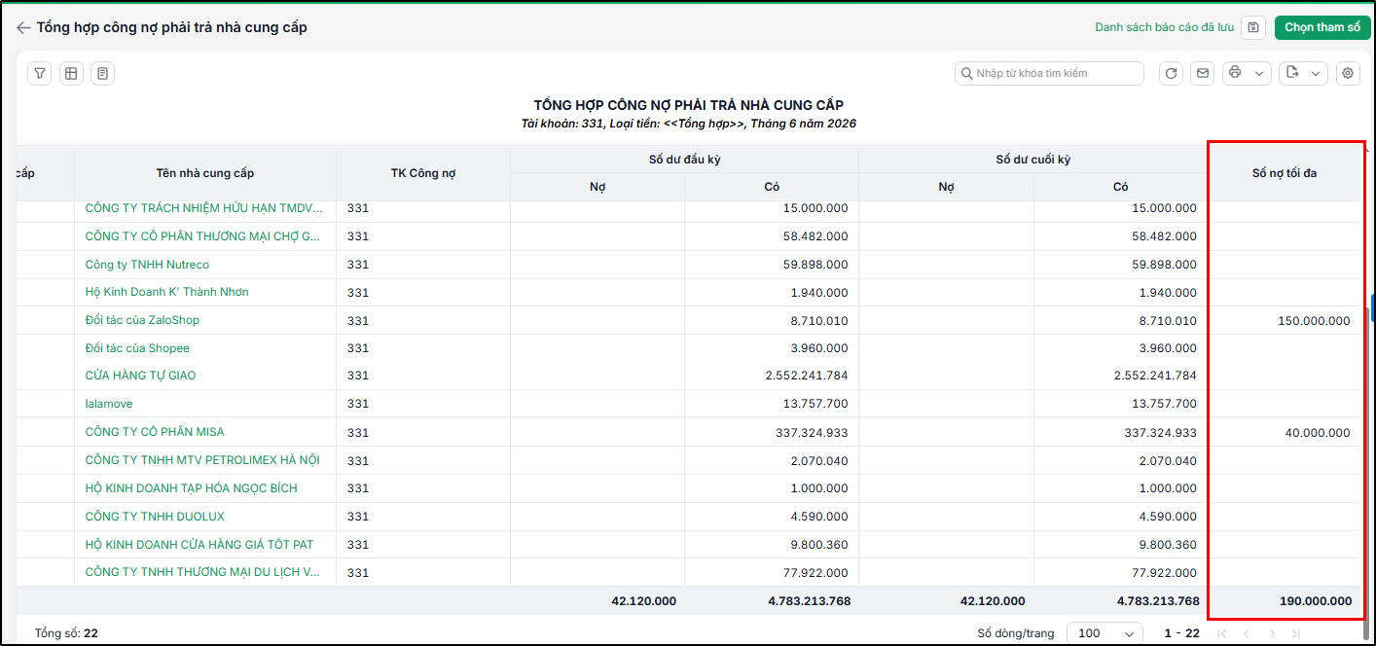Click Số nợ tối đa column header
This screenshot has width=1376, height=646.
coord(1285,173)
